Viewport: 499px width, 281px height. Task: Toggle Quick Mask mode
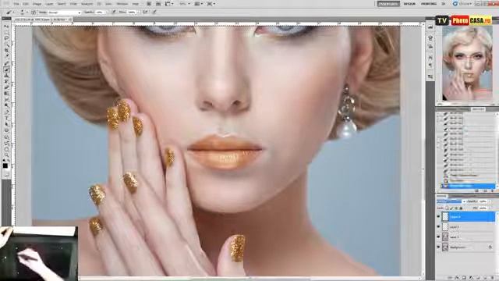[6, 175]
